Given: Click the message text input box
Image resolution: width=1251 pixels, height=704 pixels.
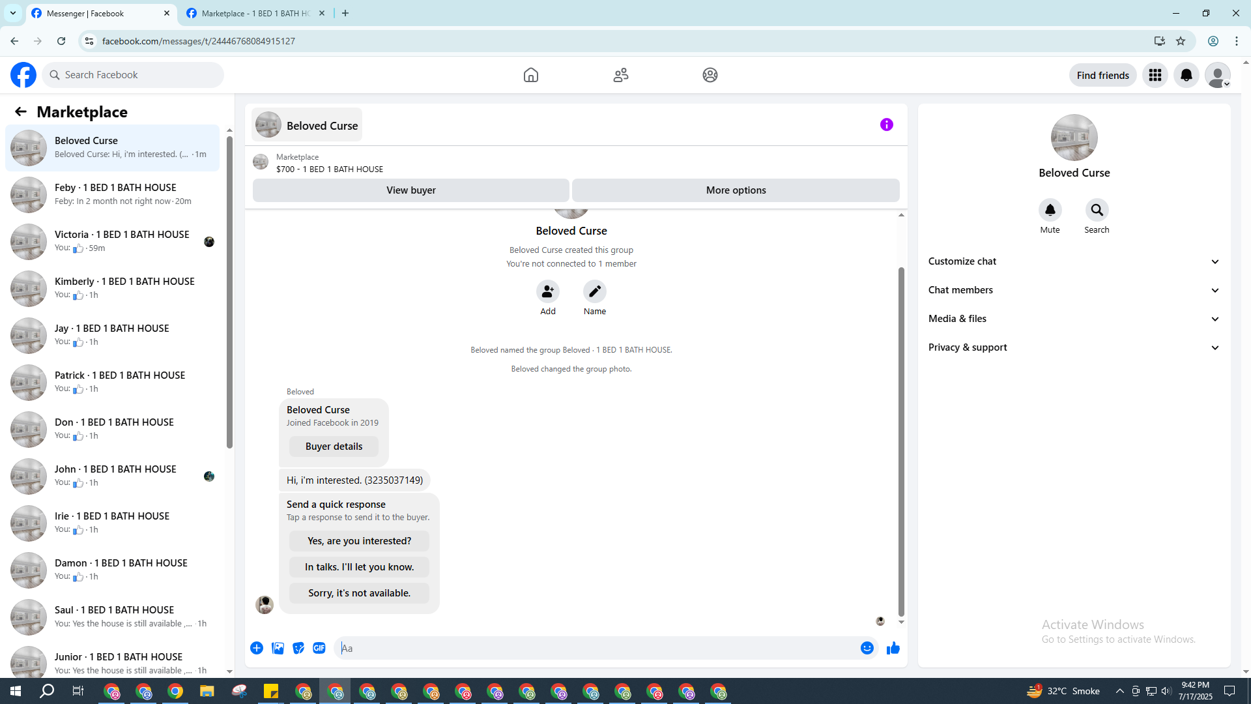Looking at the screenshot, I should (x=595, y=648).
